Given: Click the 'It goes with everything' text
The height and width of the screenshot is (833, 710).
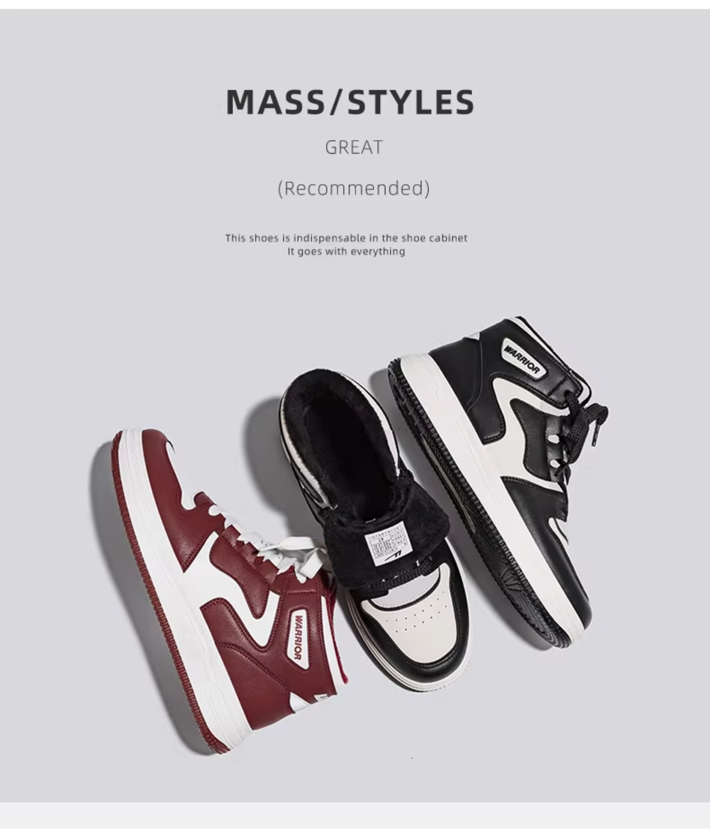Looking at the screenshot, I should [x=346, y=252].
